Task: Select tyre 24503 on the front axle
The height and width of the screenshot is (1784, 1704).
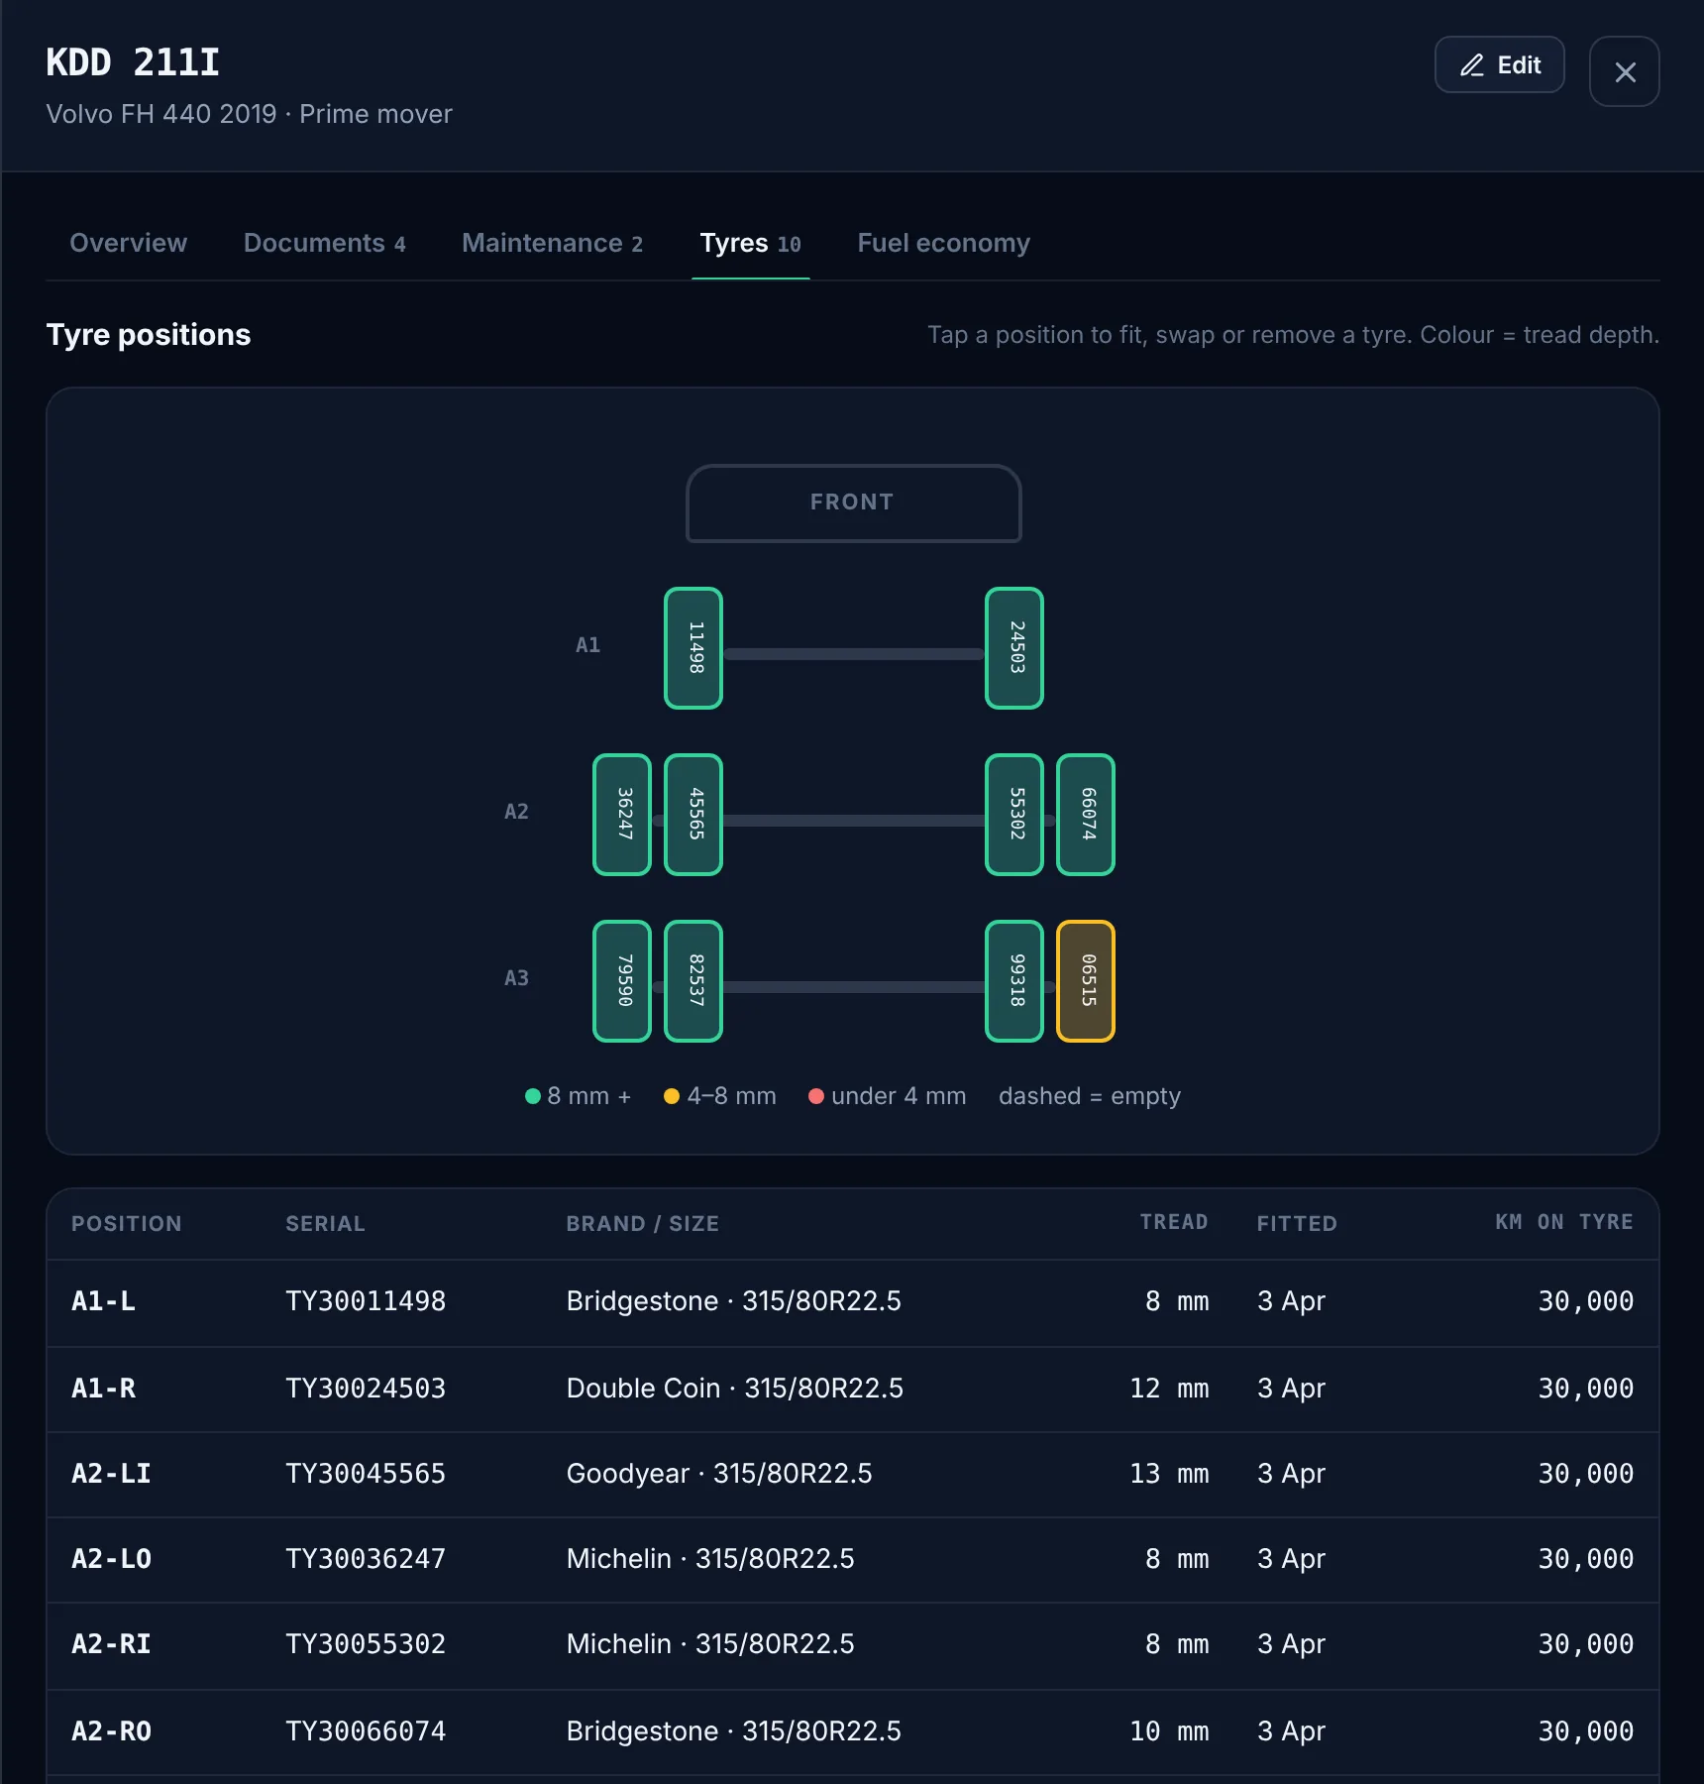Action: pyautogui.click(x=1014, y=648)
